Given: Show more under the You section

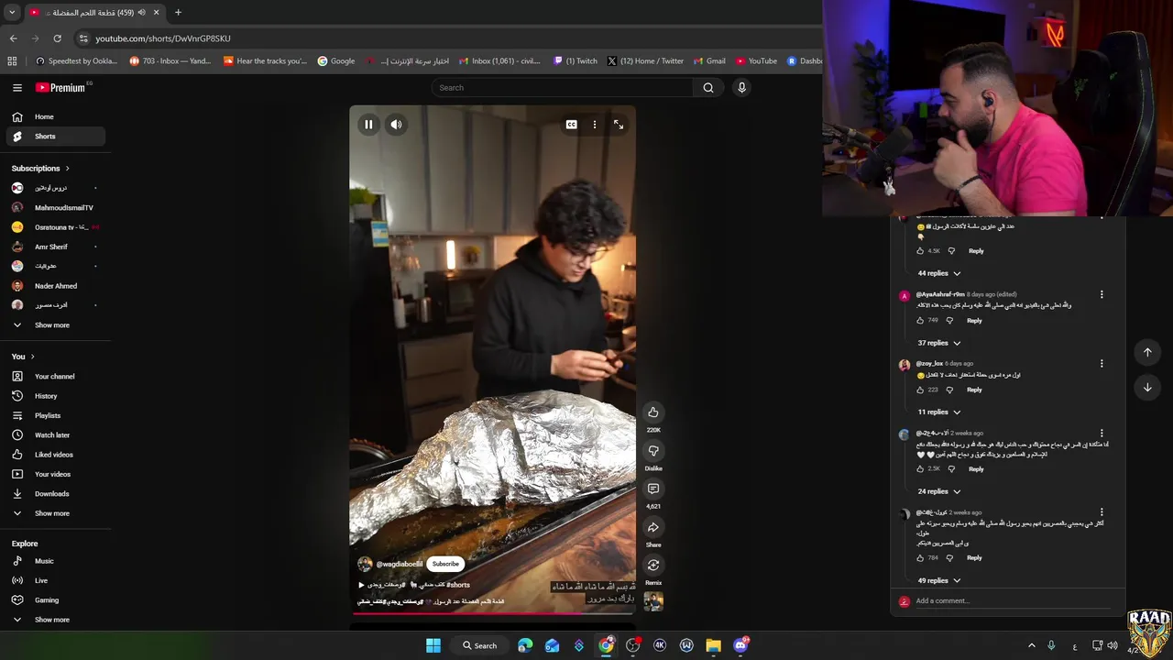Looking at the screenshot, I should (56, 513).
